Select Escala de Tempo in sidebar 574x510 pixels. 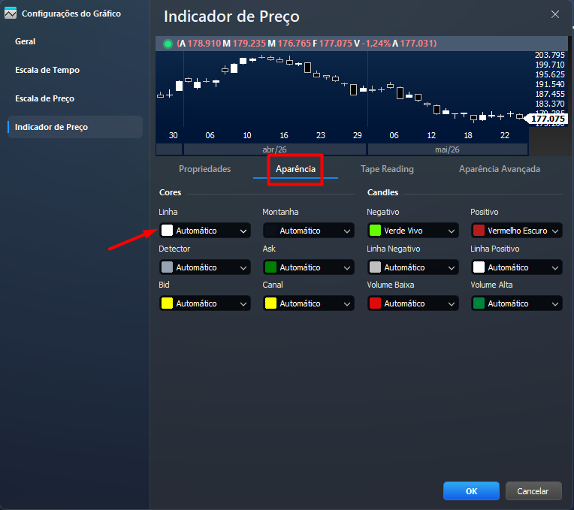coord(47,70)
